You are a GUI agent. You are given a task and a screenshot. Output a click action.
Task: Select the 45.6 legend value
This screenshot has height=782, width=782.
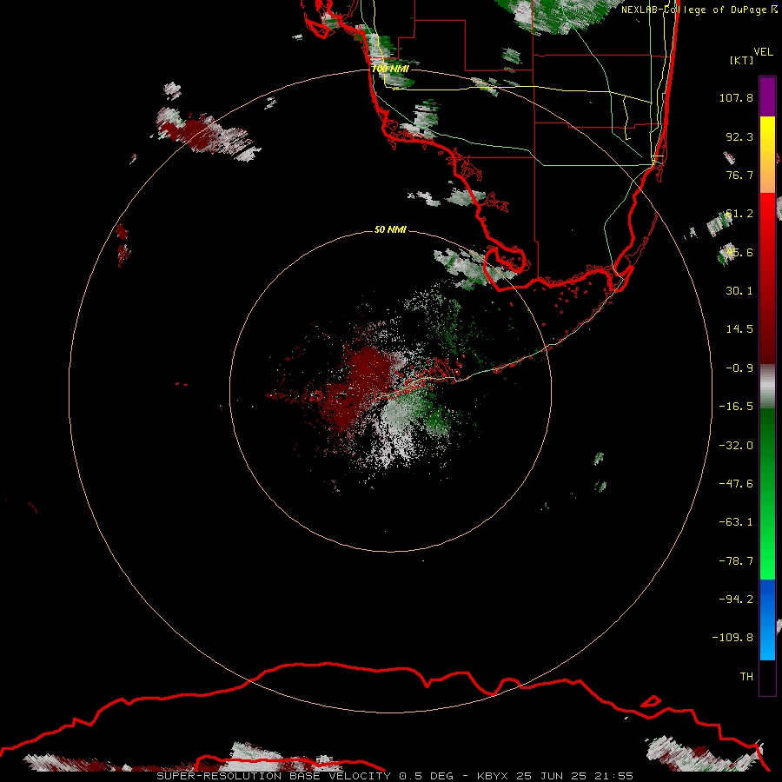click(739, 252)
